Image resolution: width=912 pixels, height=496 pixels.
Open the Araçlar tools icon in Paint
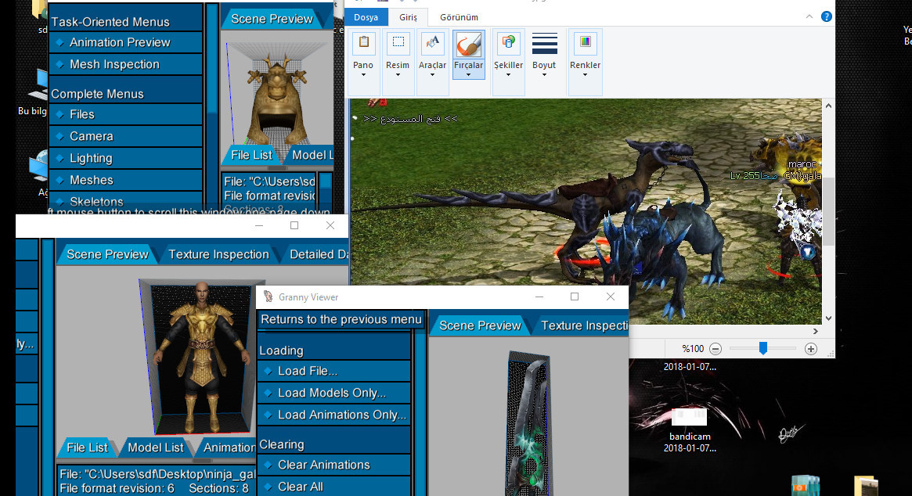click(432, 43)
